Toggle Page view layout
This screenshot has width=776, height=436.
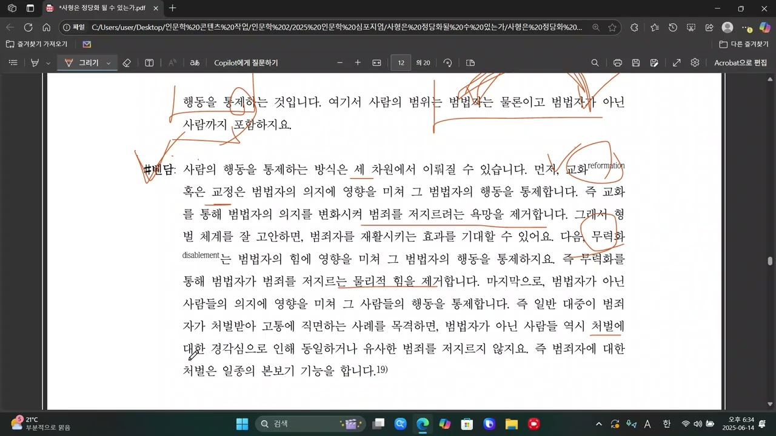pos(470,63)
